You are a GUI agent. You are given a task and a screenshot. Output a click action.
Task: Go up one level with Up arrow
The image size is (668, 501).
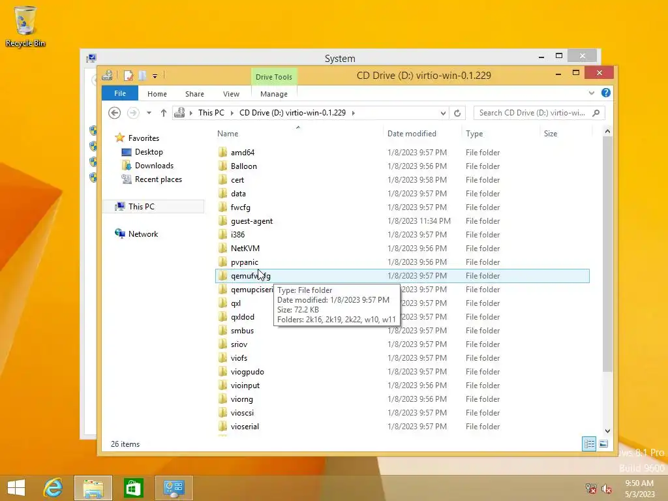coord(164,113)
